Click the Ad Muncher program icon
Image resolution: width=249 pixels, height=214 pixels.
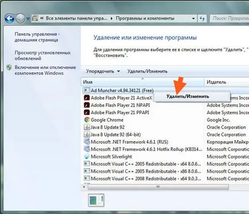(87, 90)
